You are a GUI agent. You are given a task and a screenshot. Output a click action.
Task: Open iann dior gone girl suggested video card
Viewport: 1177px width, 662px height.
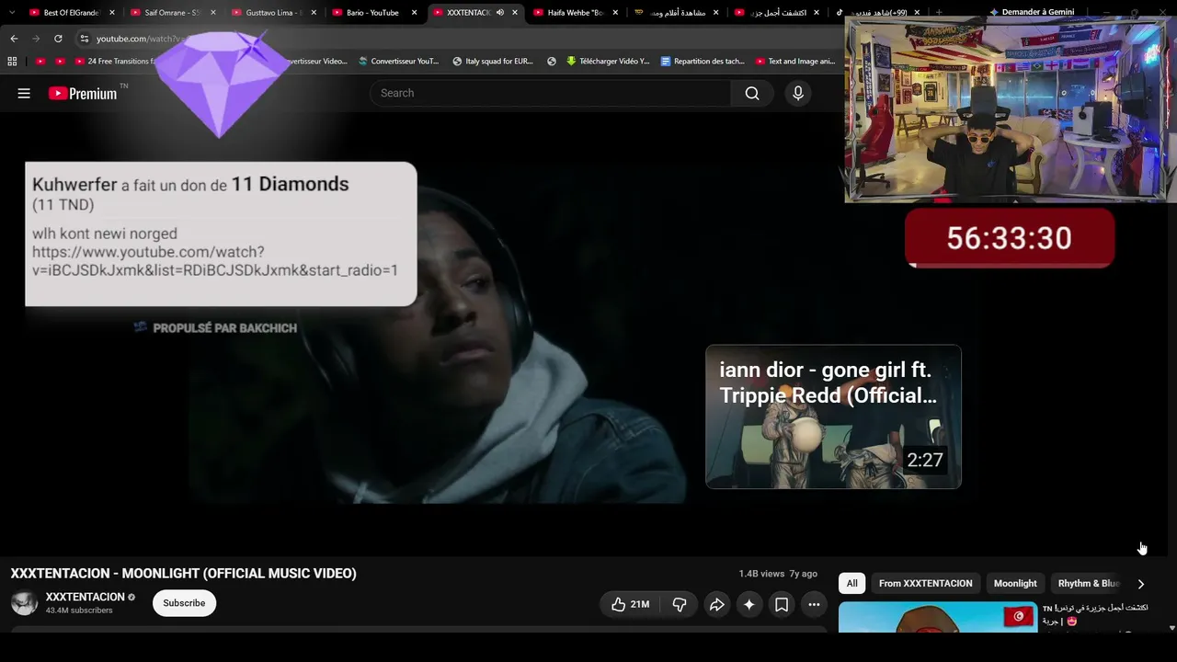pos(833,417)
